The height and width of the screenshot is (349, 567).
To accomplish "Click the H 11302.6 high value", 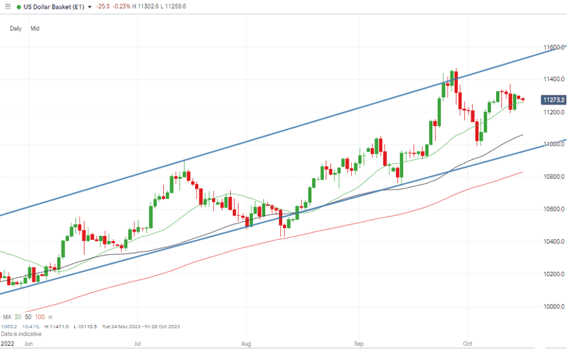I will point(146,6).
